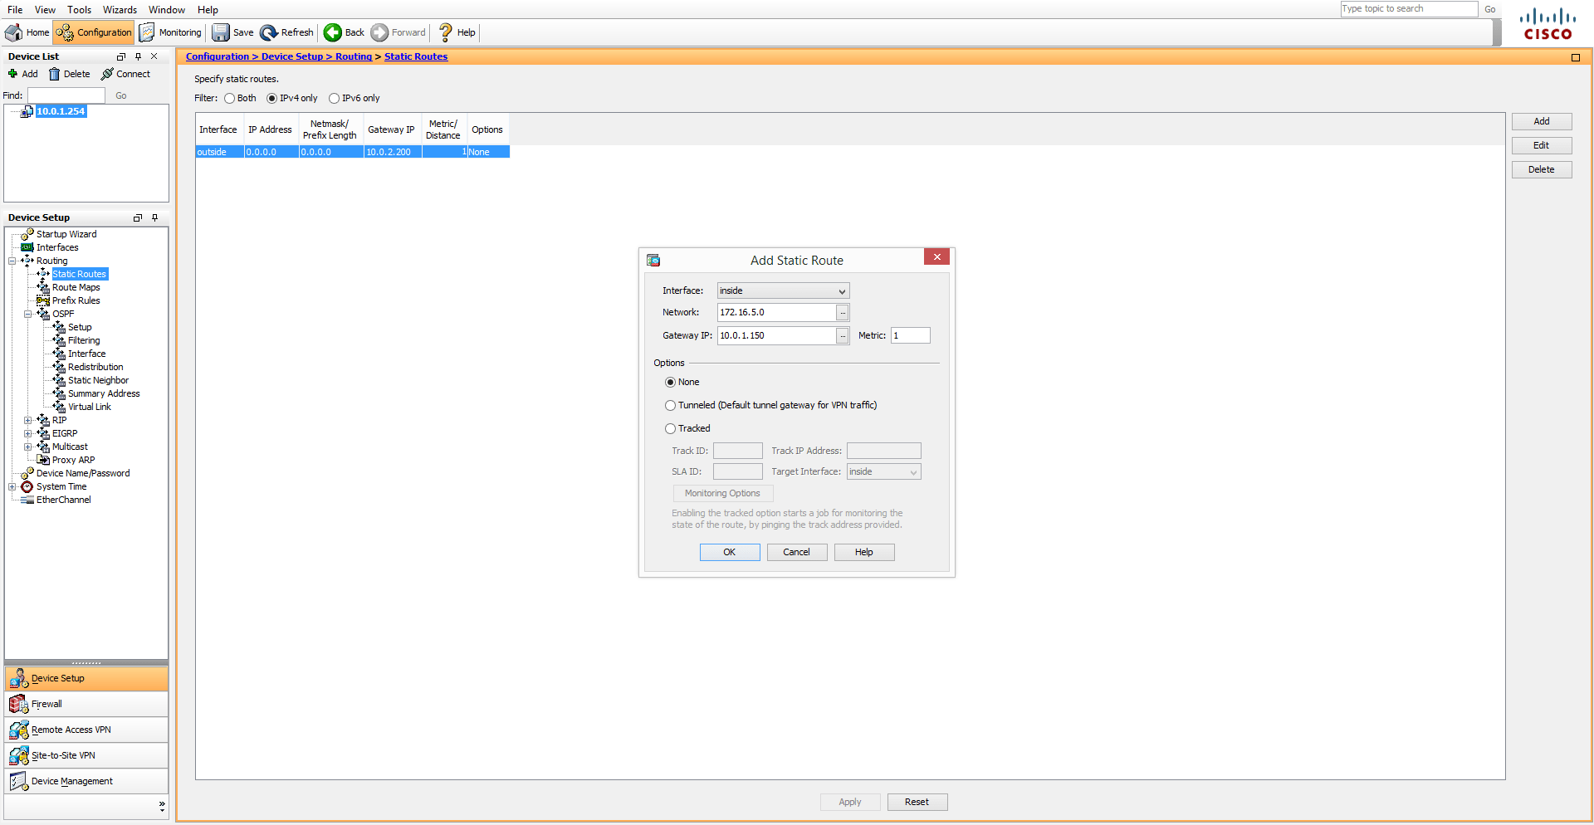The width and height of the screenshot is (1594, 825).
Task: Open the Help menu in the menu bar
Action: pos(208,10)
